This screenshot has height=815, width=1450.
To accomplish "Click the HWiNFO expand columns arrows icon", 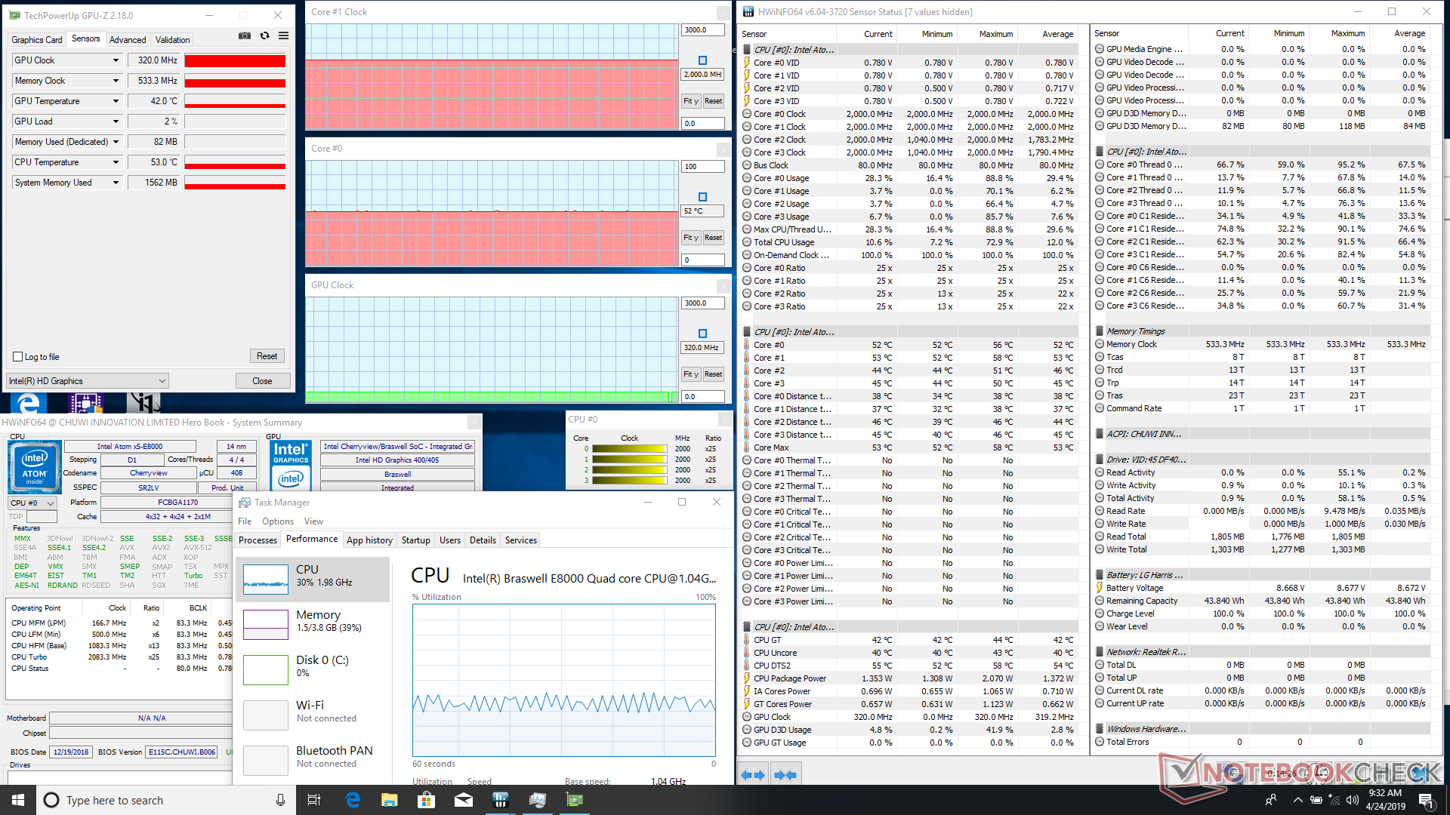I will click(x=753, y=775).
